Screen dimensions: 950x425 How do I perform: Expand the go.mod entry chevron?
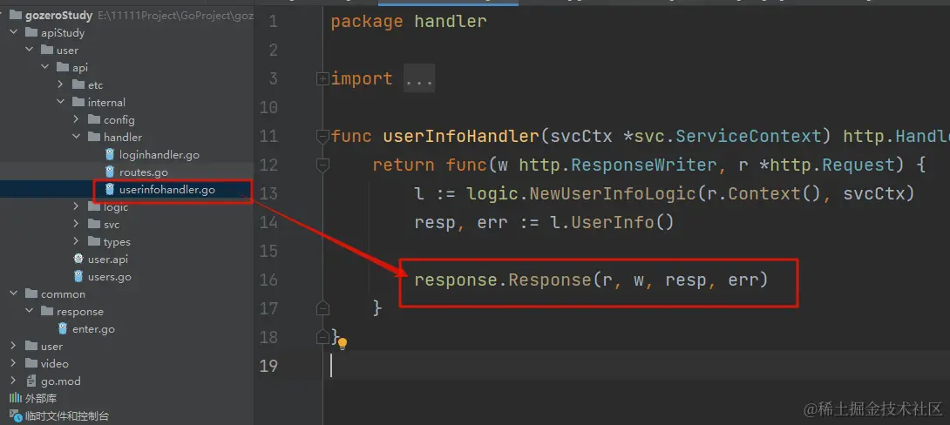click(13, 381)
